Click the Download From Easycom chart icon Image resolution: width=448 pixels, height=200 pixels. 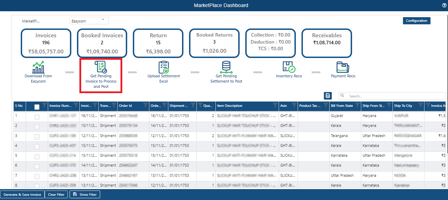coord(38,67)
